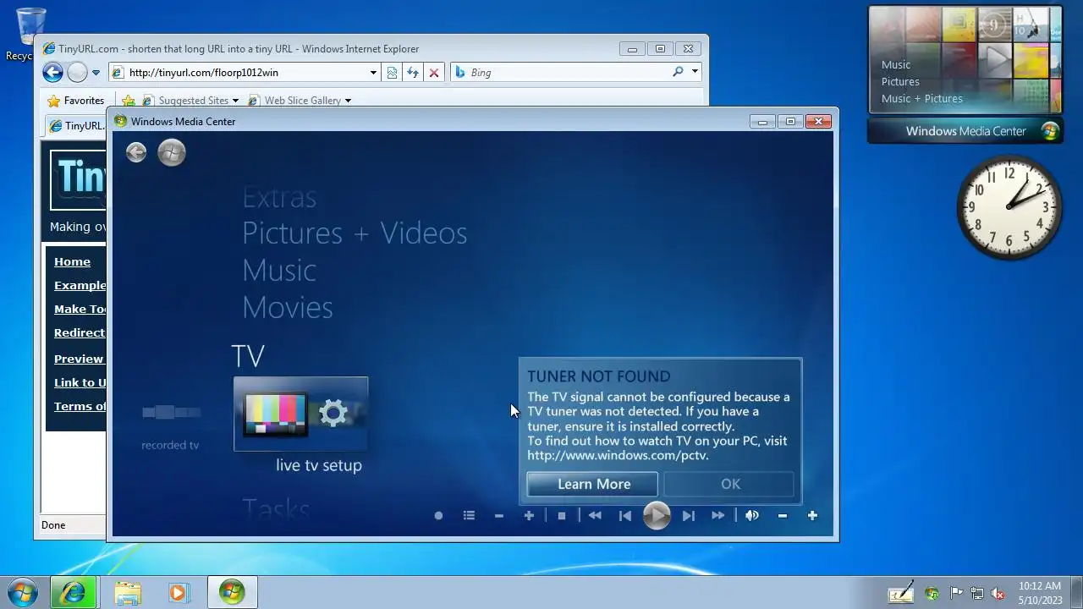Click the Preview link on TinyURL page
Image resolution: width=1083 pixels, height=609 pixels.
80,359
